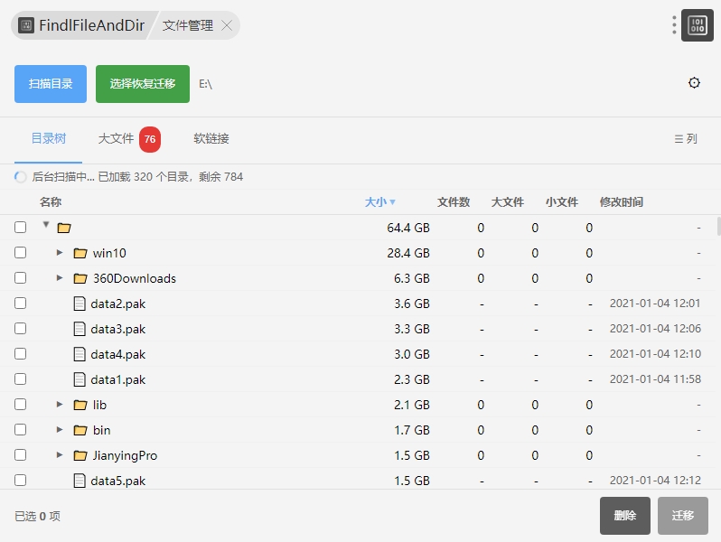Tick the 360Downloads checkbox
The height and width of the screenshot is (542, 721).
[x=20, y=277]
